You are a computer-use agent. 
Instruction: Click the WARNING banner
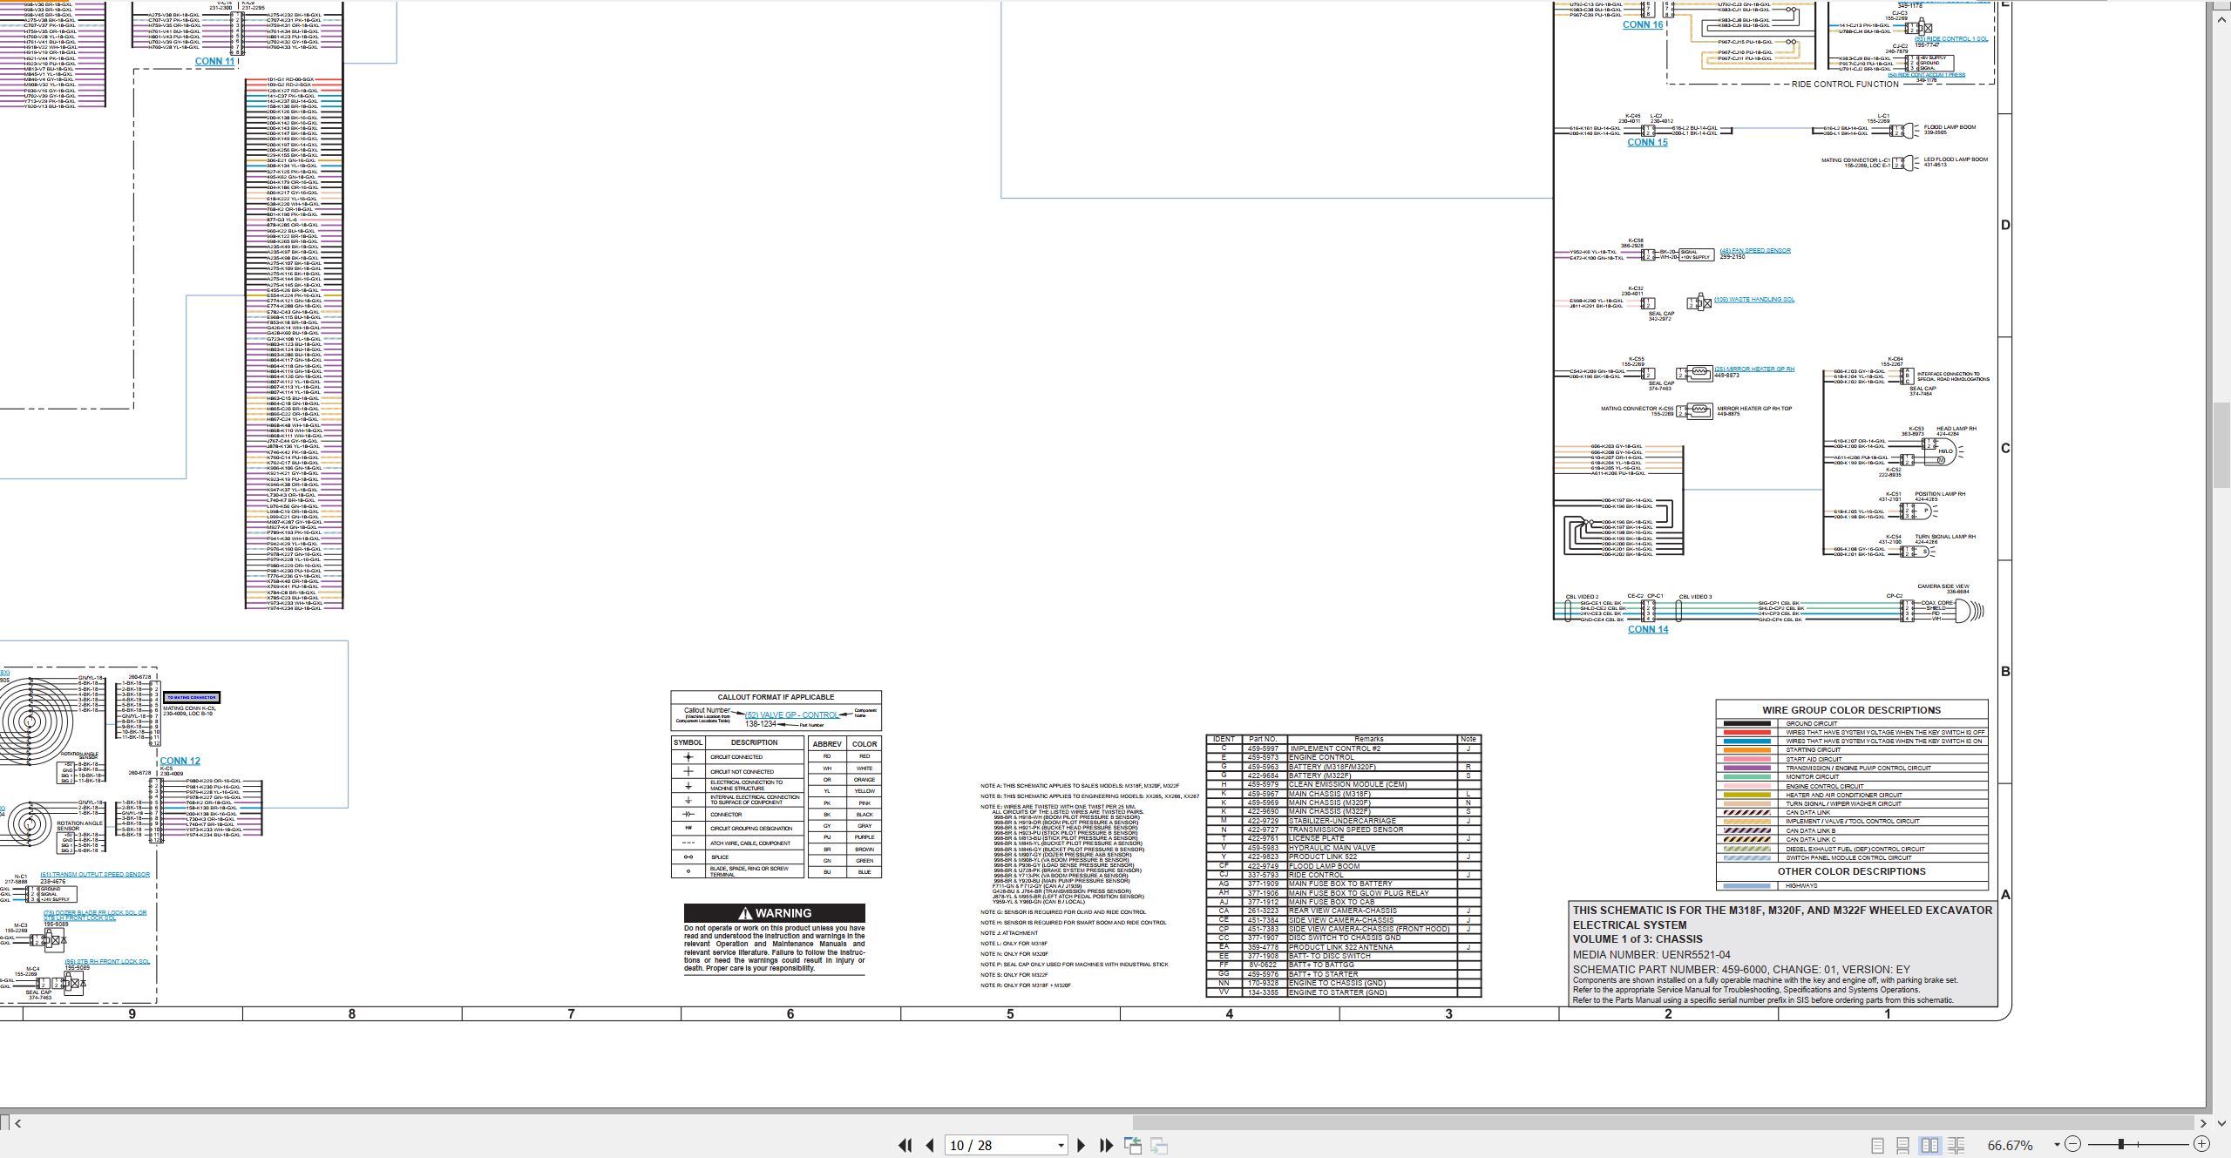(x=775, y=912)
